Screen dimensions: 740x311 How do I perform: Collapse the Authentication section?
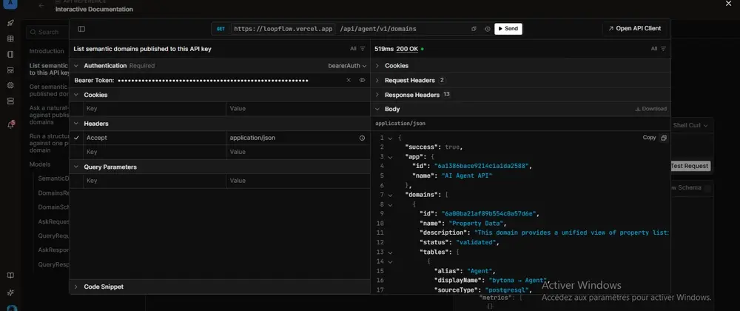pyautogui.click(x=76, y=66)
